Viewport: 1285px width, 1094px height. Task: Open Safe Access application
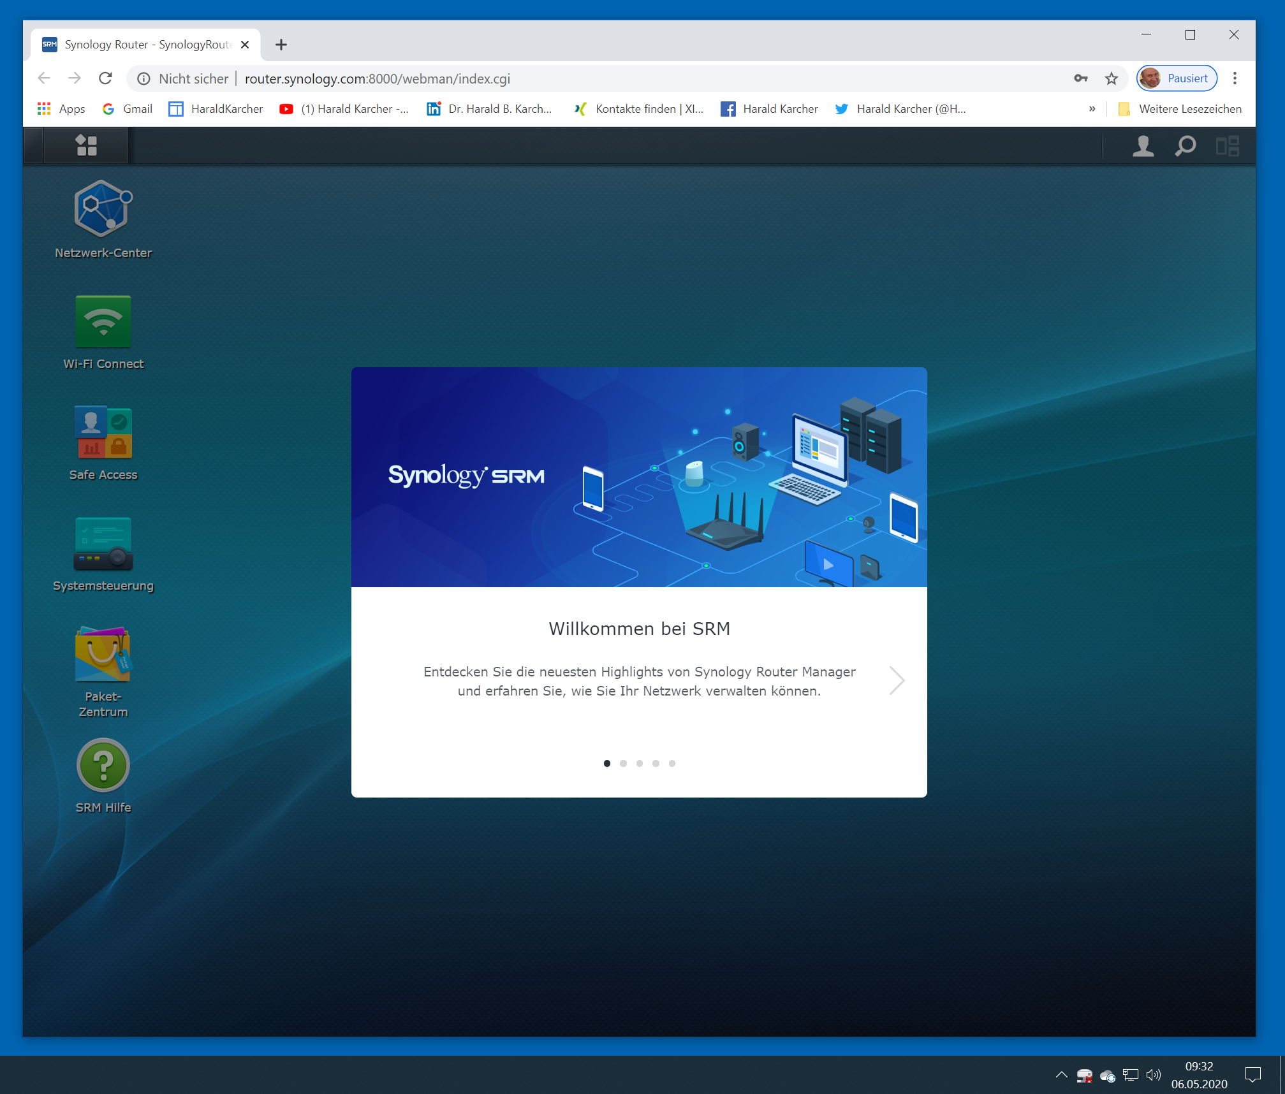click(x=103, y=433)
